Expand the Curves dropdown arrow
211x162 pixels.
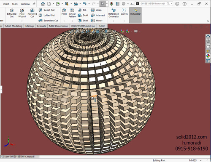pyautogui.click(x=124, y=21)
